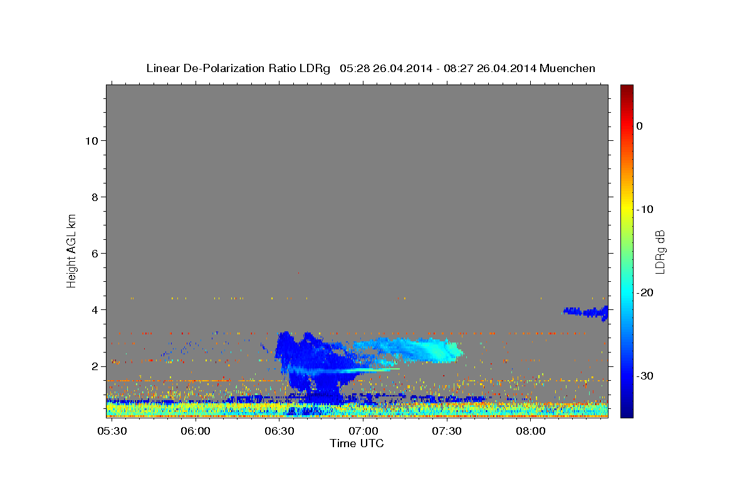Click the '06:30' time axis label
Screen dimensions: 752x501
tap(279, 431)
